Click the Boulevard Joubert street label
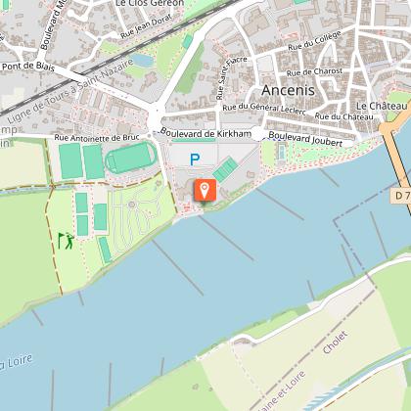Image resolution: width=411 pixels, height=411 pixels. (305, 139)
